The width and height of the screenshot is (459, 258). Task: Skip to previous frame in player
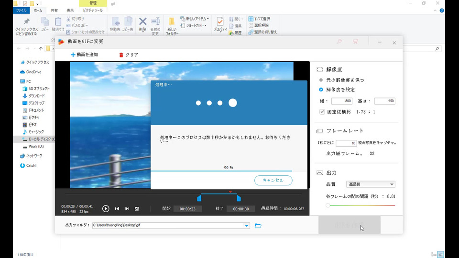[117, 209]
